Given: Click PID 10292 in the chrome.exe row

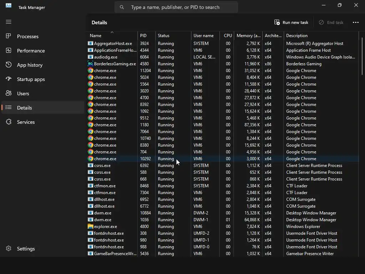Looking at the screenshot, I should pos(145,159).
